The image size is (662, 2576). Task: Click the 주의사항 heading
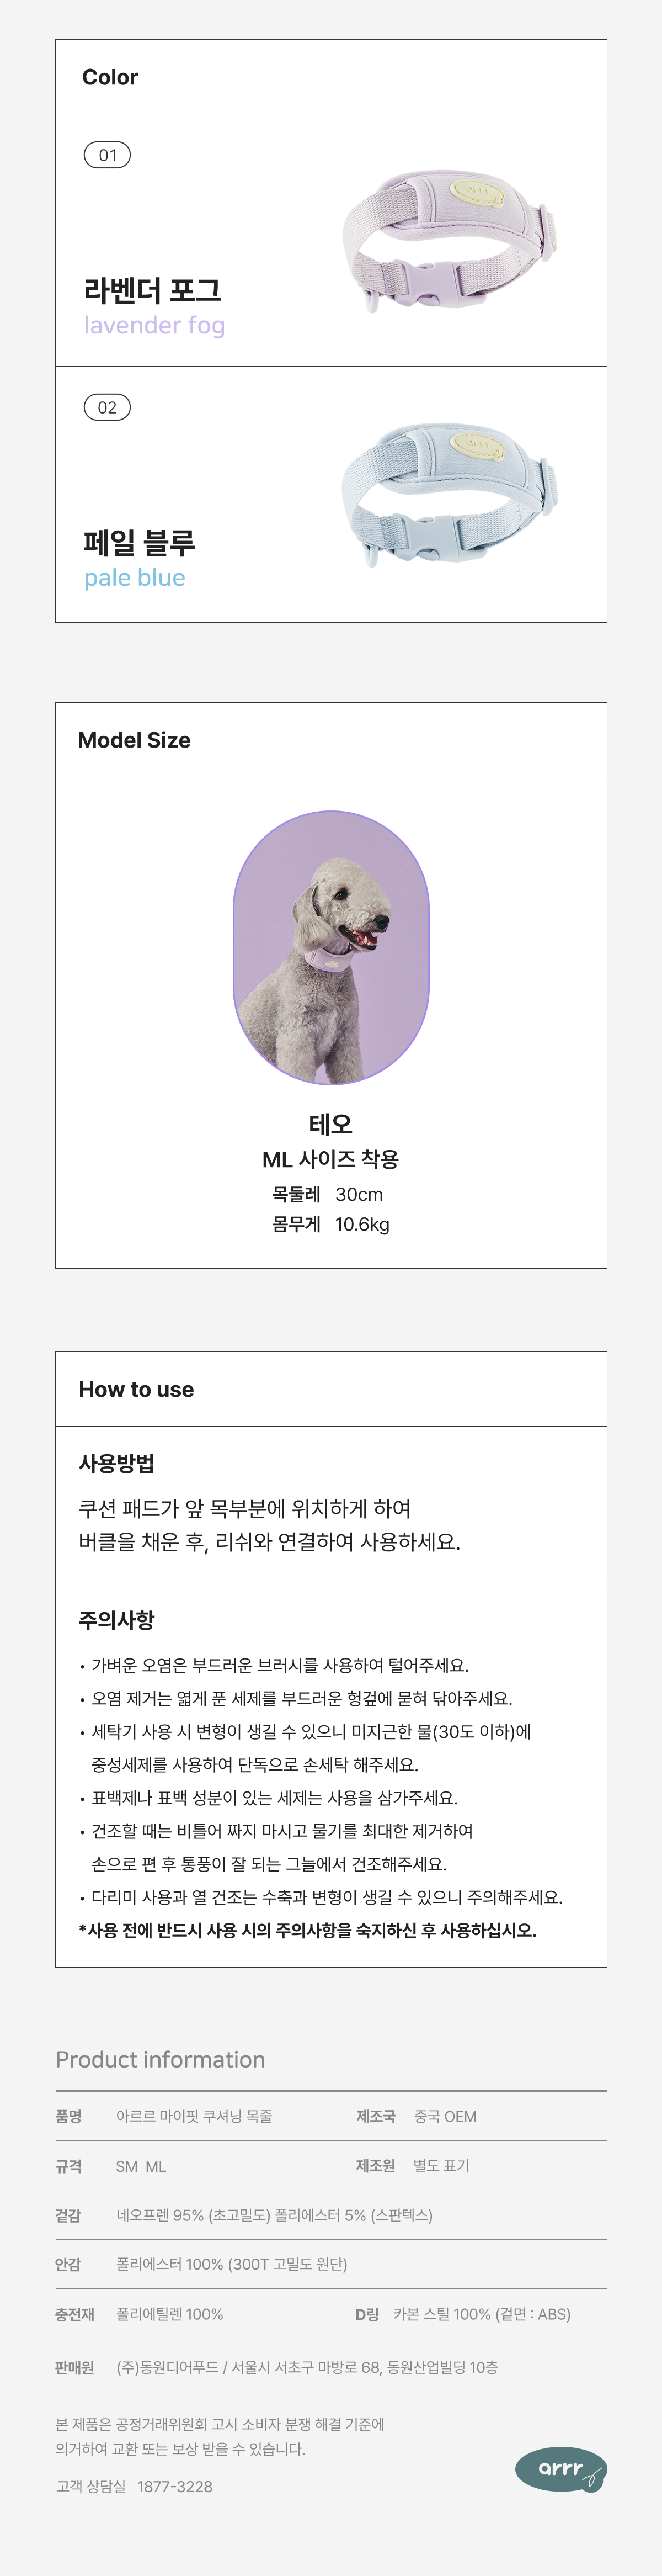coord(116,1619)
